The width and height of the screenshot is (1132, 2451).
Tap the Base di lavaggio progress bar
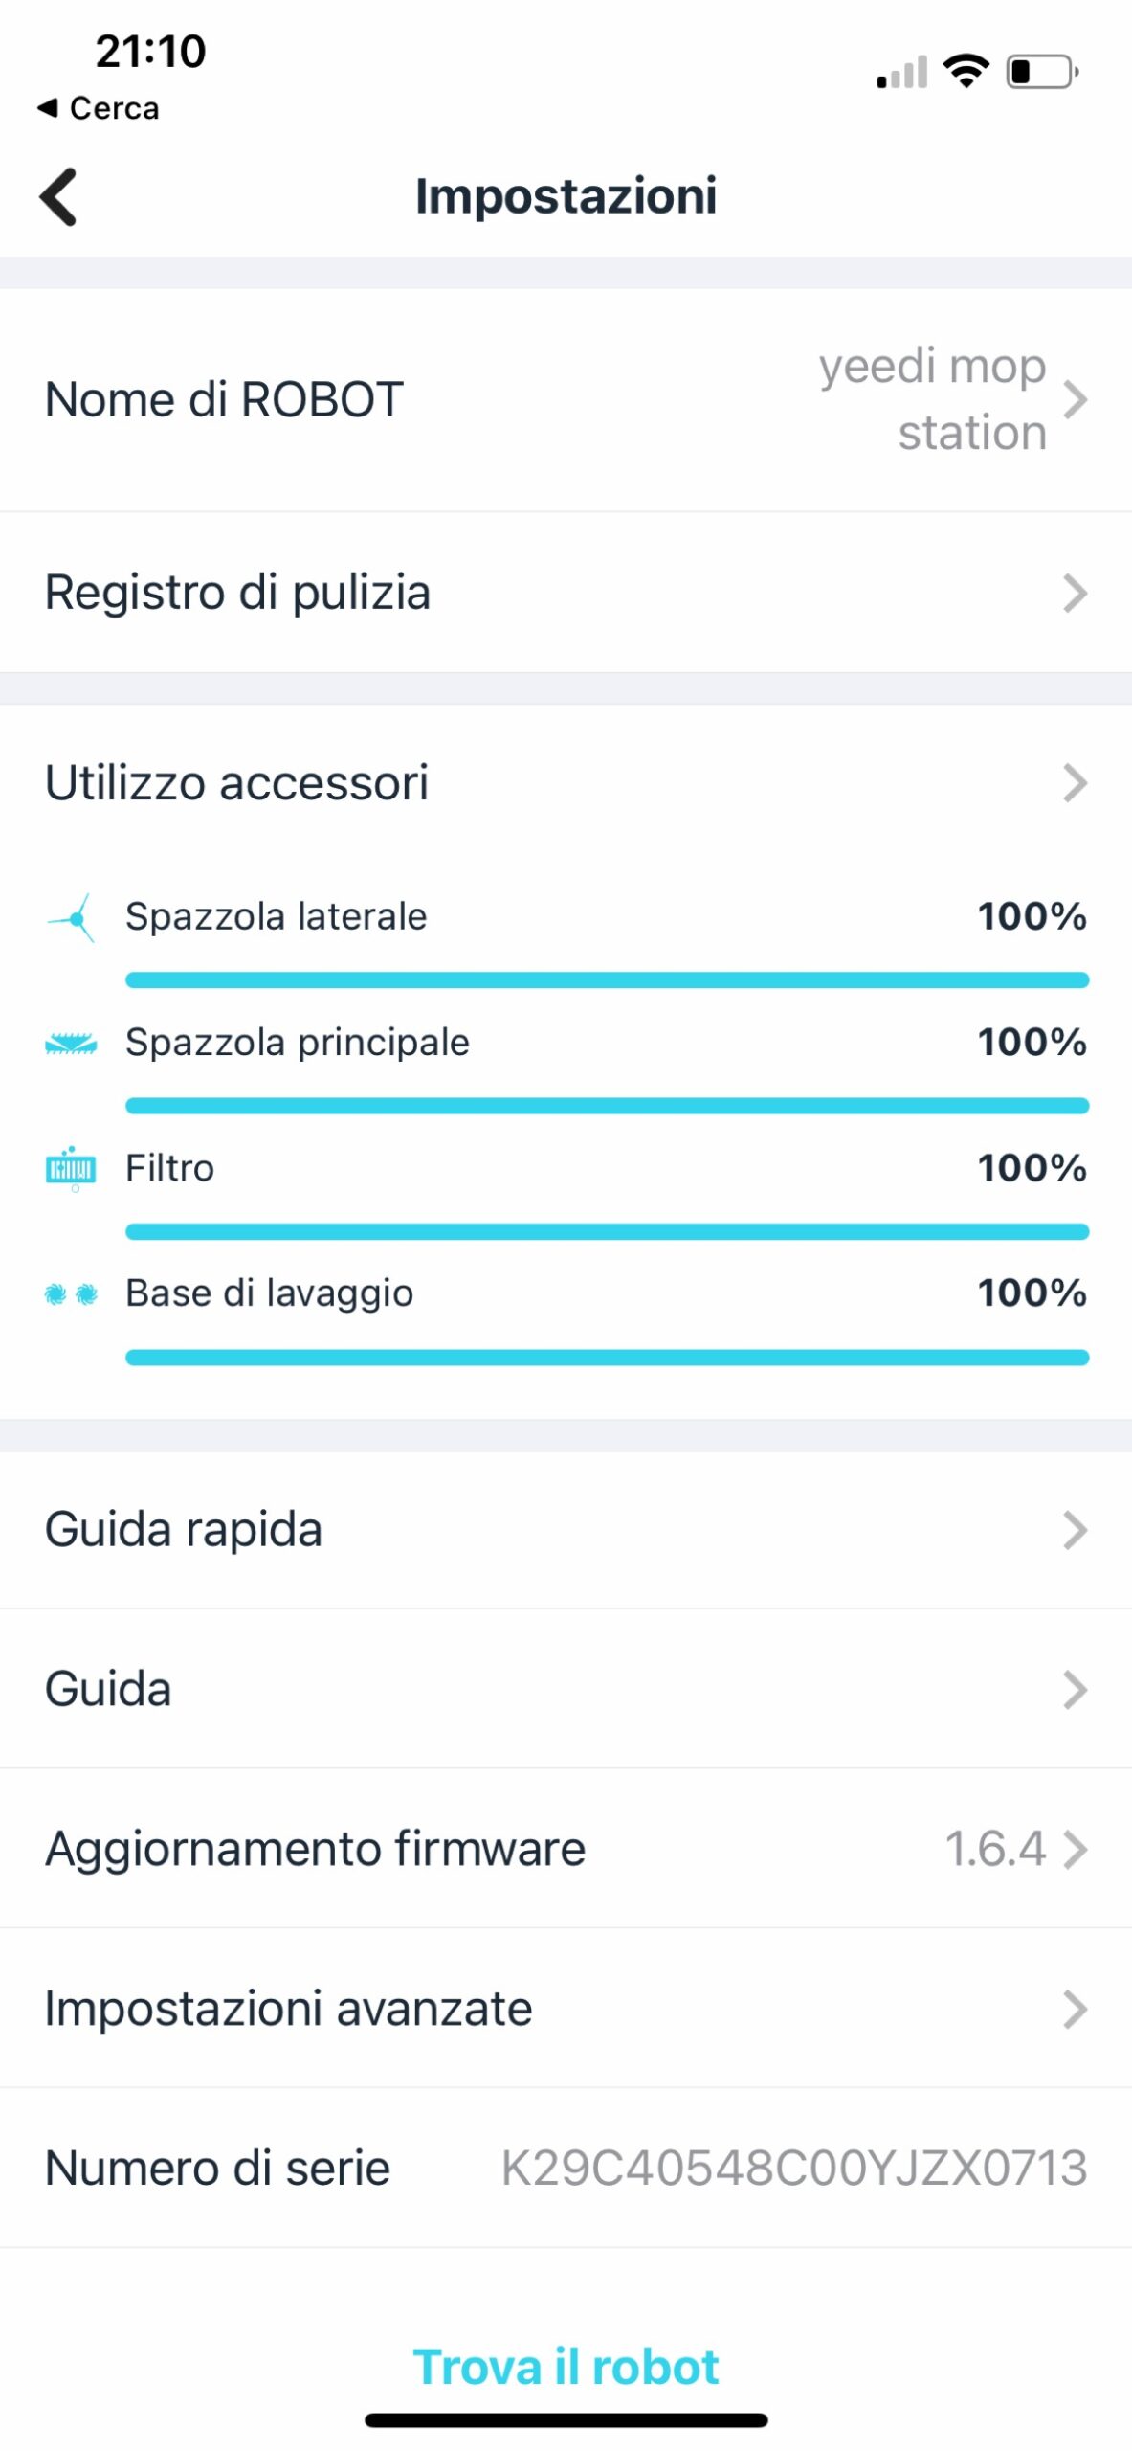click(x=607, y=1357)
